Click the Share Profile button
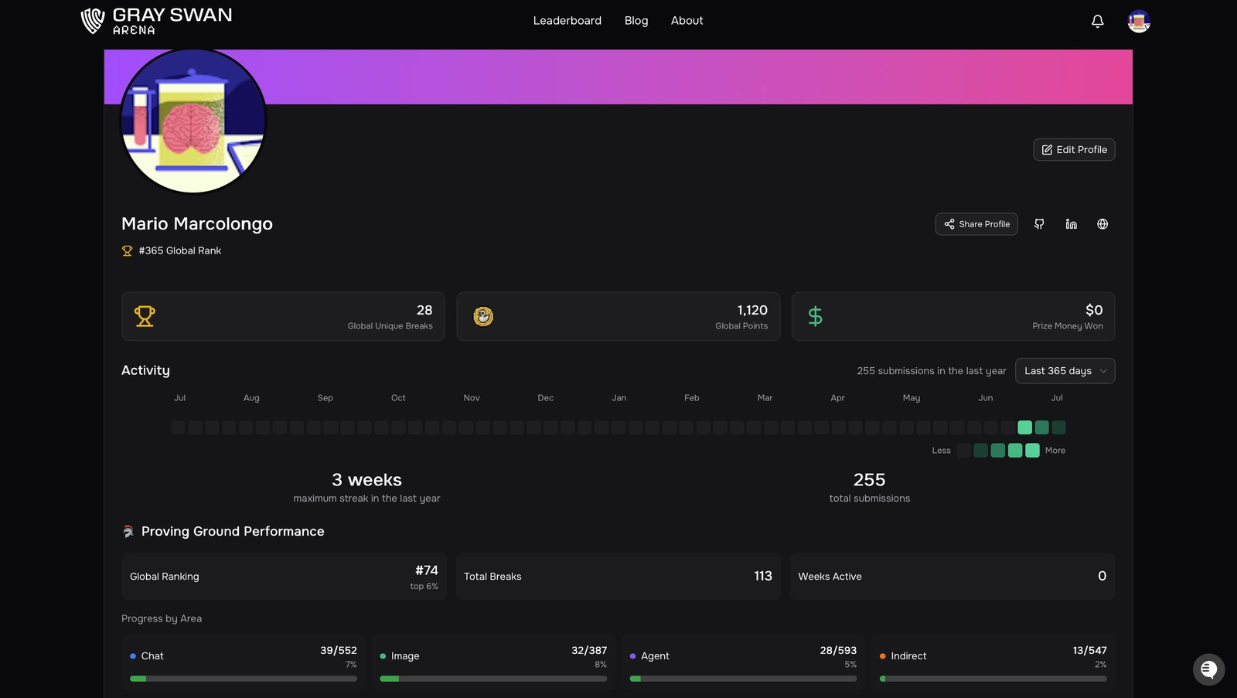This screenshot has height=698, width=1237. [x=976, y=224]
